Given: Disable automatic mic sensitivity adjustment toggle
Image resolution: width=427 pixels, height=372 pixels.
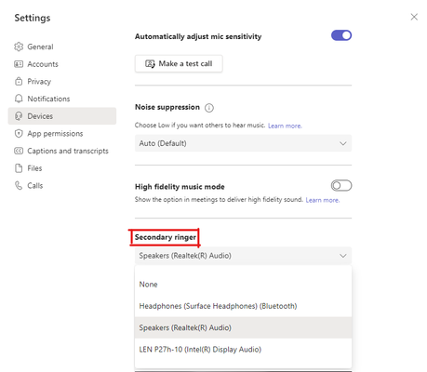Looking at the screenshot, I should tap(341, 35).
